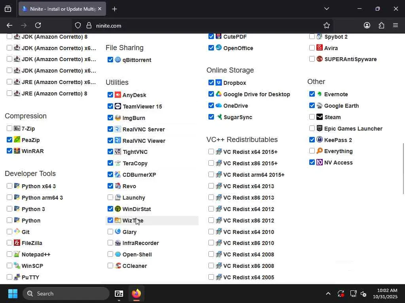
Task: Click the Dropbox logo icon
Action: pos(218,82)
